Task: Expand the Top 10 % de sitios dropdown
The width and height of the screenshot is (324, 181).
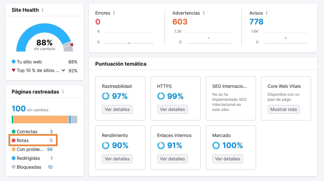Action: (x=63, y=70)
